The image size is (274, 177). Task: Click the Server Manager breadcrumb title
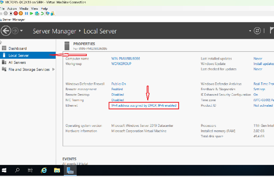coord(54,31)
